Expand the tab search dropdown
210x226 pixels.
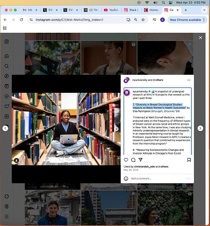(x=204, y=10)
